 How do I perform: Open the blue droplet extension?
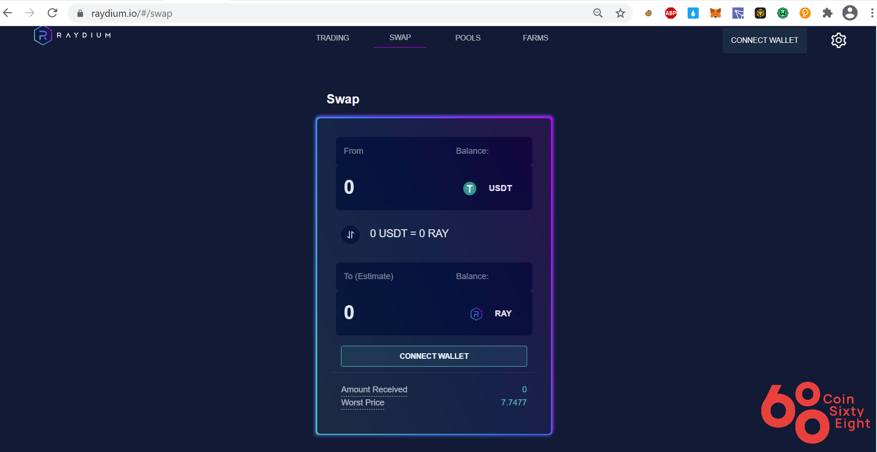(x=693, y=13)
